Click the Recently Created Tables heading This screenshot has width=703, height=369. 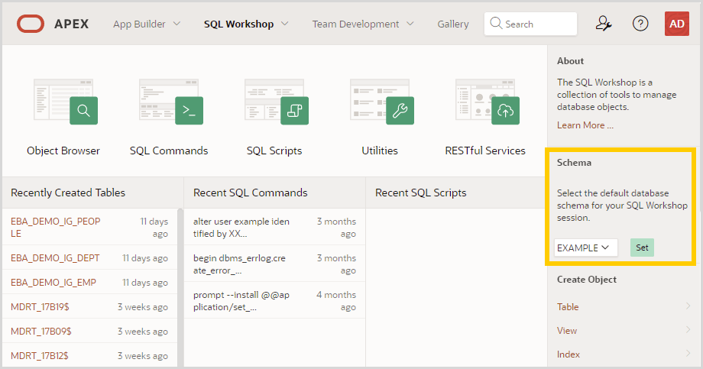(68, 193)
